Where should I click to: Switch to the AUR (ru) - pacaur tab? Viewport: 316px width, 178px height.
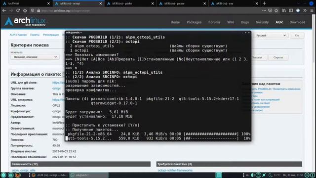182,3
